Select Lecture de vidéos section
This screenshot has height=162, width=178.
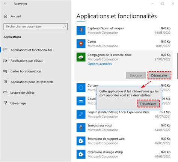(x=23, y=93)
